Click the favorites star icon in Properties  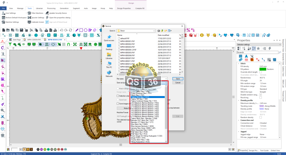[x=258, y=48]
